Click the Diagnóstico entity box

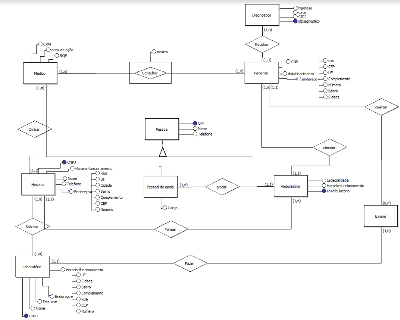pos(262,15)
